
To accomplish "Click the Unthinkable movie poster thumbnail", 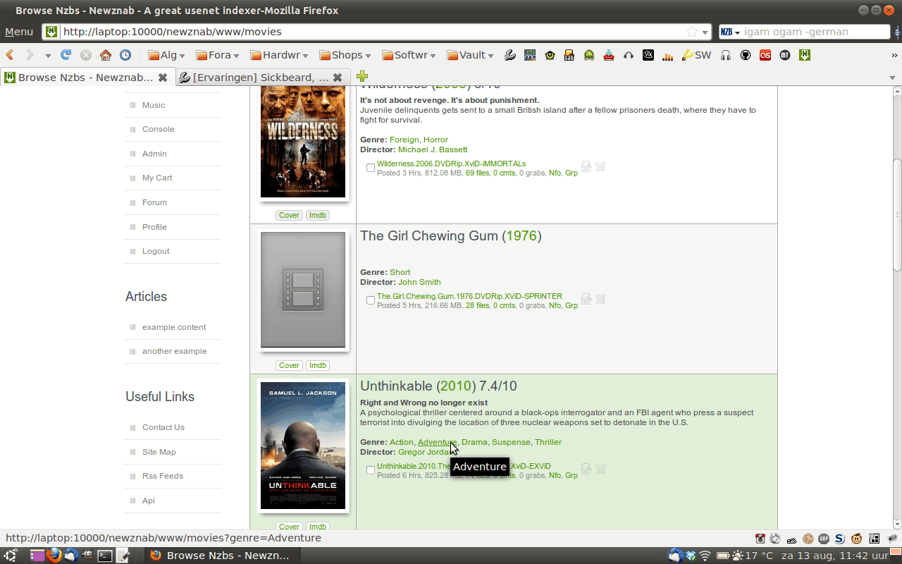I will click(303, 446).
